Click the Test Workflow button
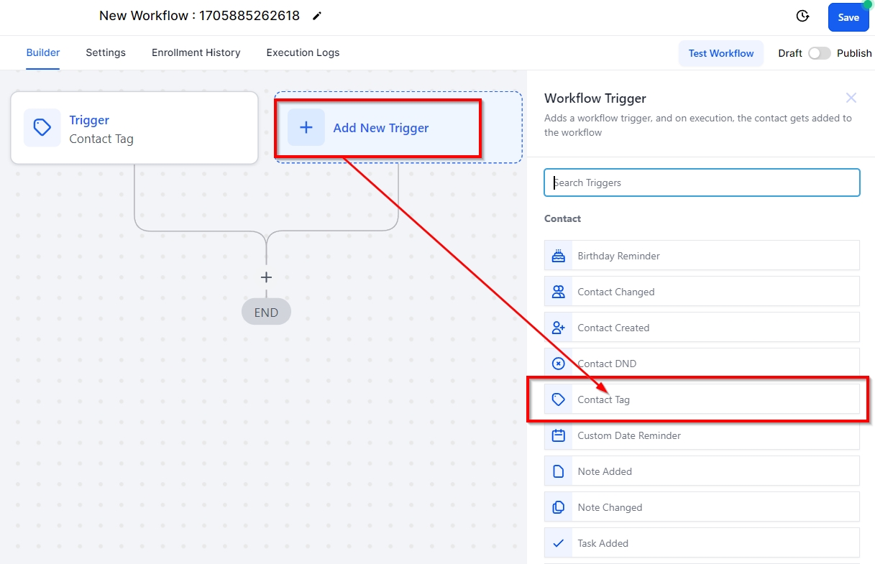Viewport: 875px width, 564px height. [720, 53]
